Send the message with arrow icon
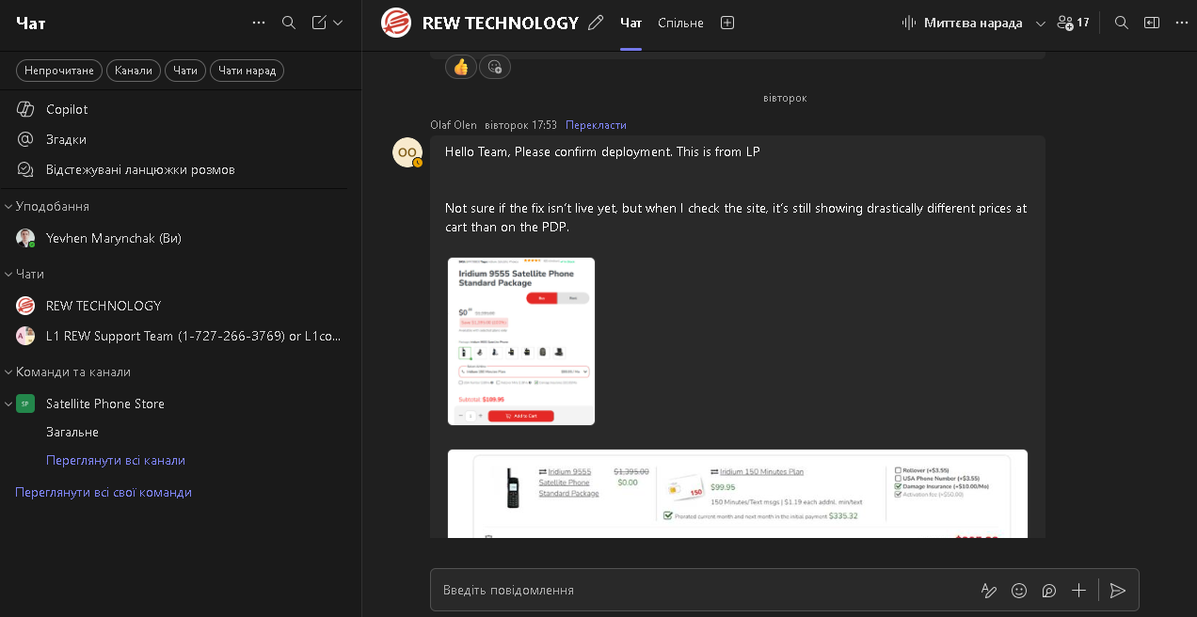This screenshot has height=617, width=1197. [1117, 591]
